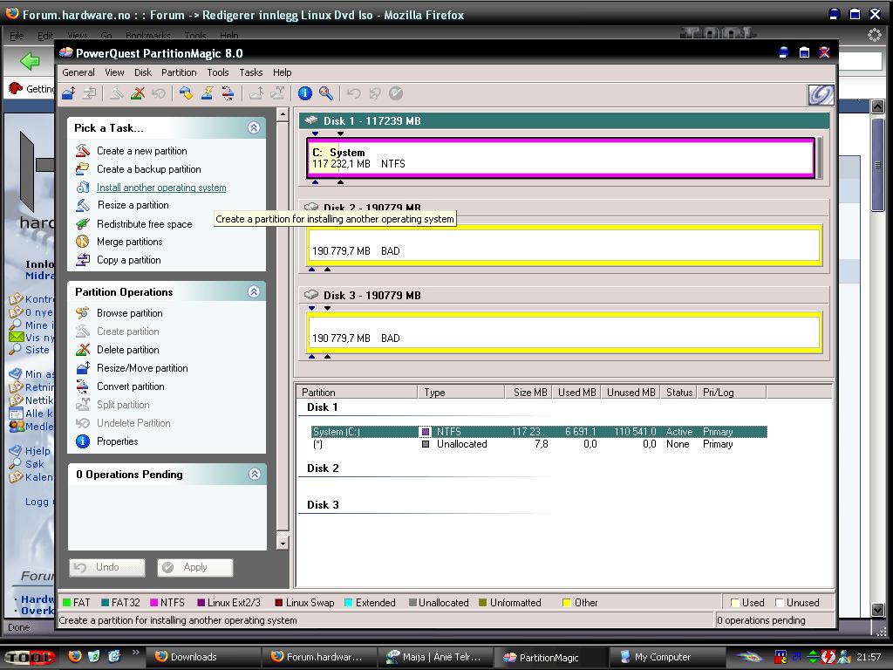Collapse the 0 Operations Pending panel

pos(255,474)
